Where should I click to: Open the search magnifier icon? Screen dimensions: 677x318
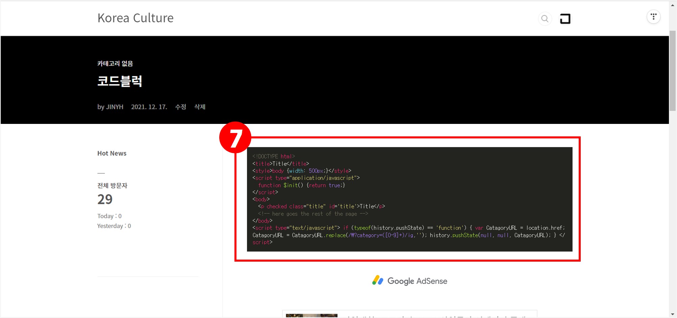click(x=545, y=19)
